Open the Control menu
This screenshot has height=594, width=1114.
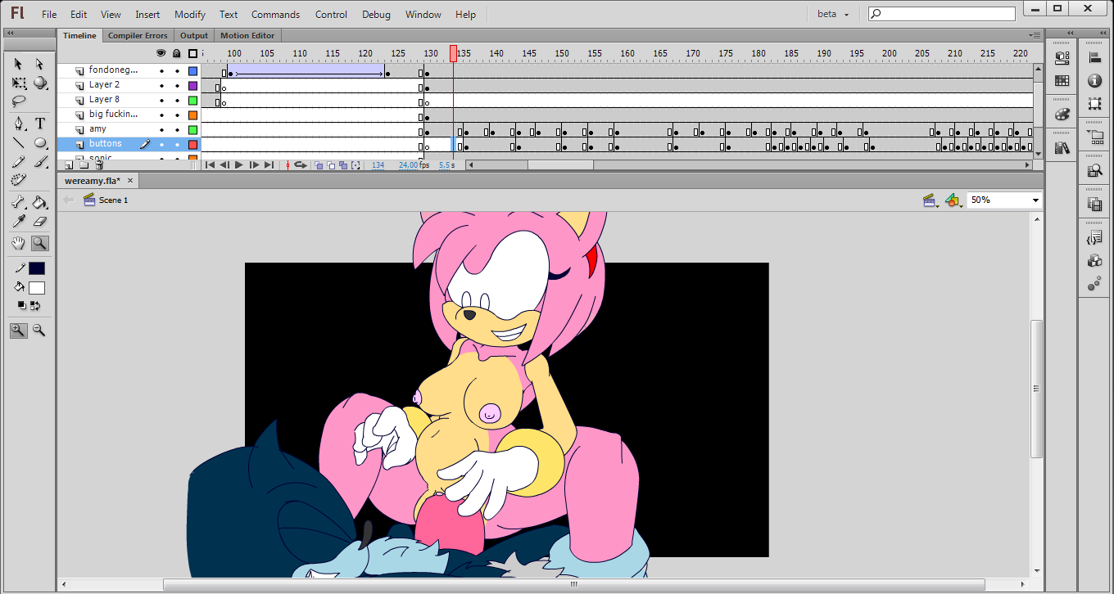point(332,15)
